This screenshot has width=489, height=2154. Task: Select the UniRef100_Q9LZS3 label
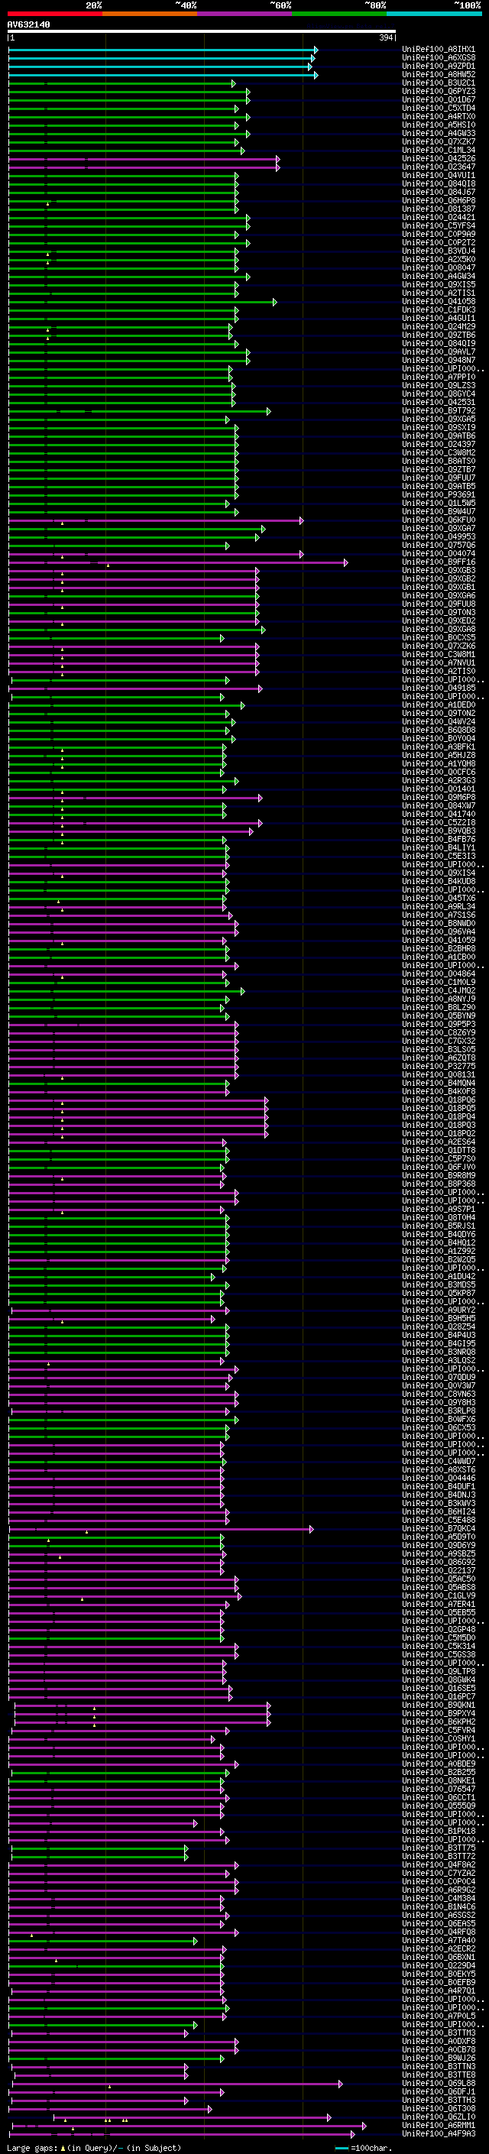pyautogui.click(x=439, y=387)
